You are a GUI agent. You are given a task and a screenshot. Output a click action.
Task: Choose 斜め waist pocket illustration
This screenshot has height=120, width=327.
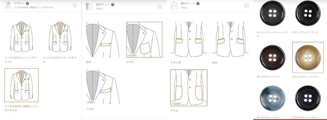(x=231, y=39)
